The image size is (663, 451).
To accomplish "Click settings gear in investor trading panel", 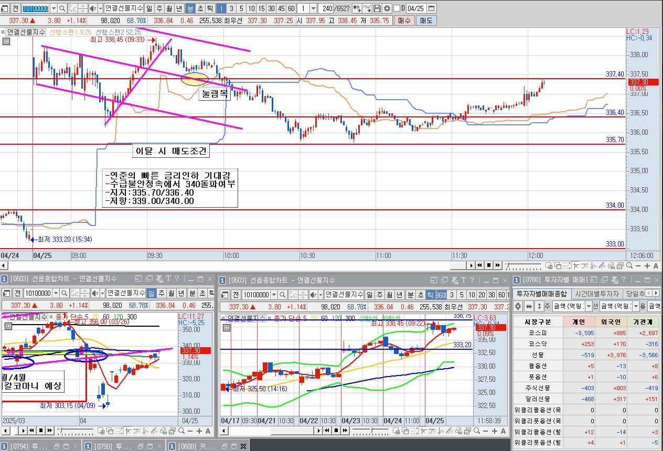I will tap(518, 306).
